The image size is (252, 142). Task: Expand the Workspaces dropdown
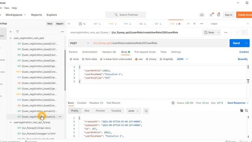pos(16,15)
